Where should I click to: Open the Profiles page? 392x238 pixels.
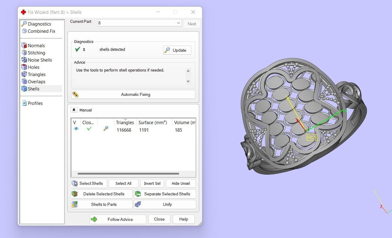point(35,103)
